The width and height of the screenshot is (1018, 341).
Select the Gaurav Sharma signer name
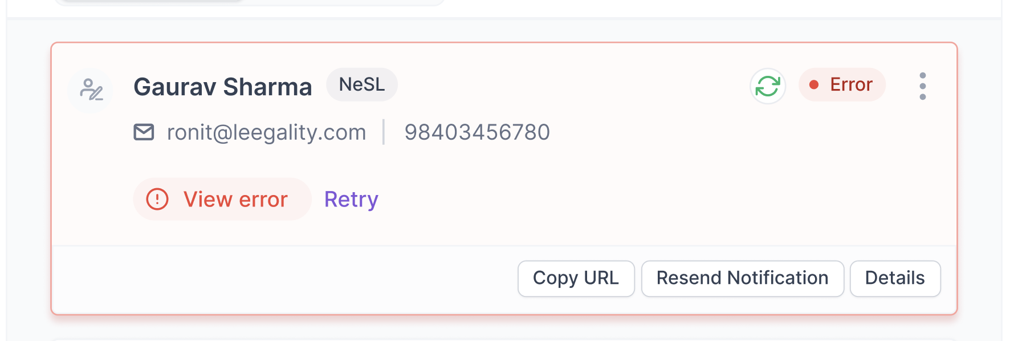[223, 87]
